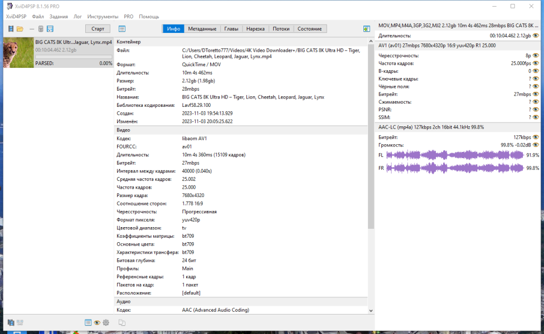Click the PARSED progress bar of the file
The height and width of the screenshot is (334, 544).
click(x=74, y=56)
